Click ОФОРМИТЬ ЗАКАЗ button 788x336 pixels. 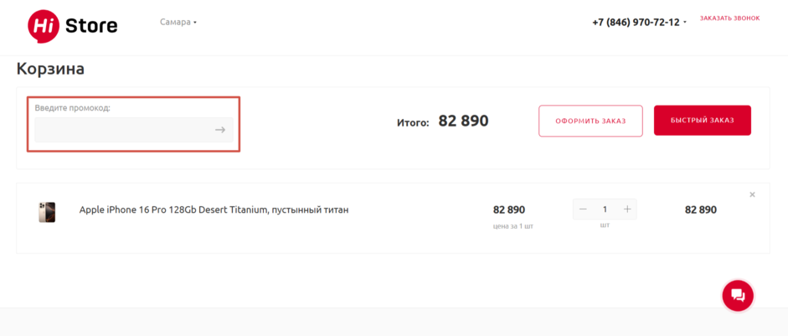(x=590, y=121)
